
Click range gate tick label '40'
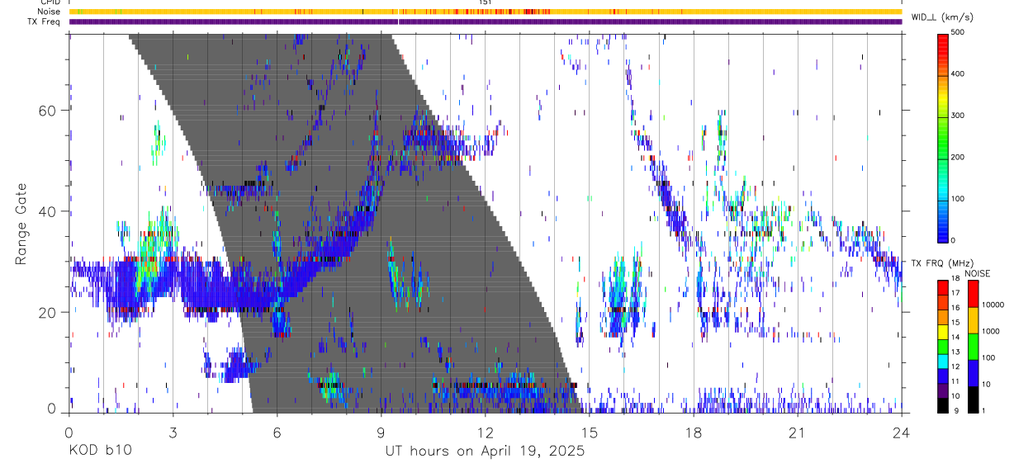coord(49,210)
